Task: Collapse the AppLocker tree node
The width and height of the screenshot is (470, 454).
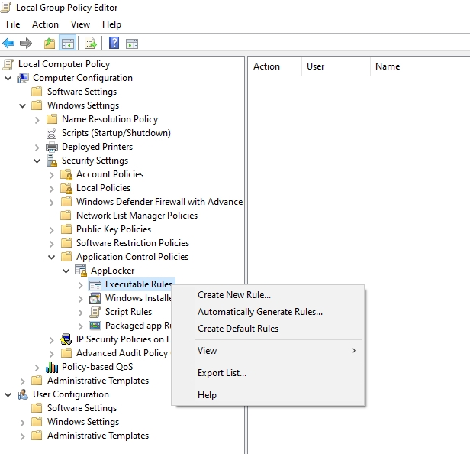Action: (66, 271)
